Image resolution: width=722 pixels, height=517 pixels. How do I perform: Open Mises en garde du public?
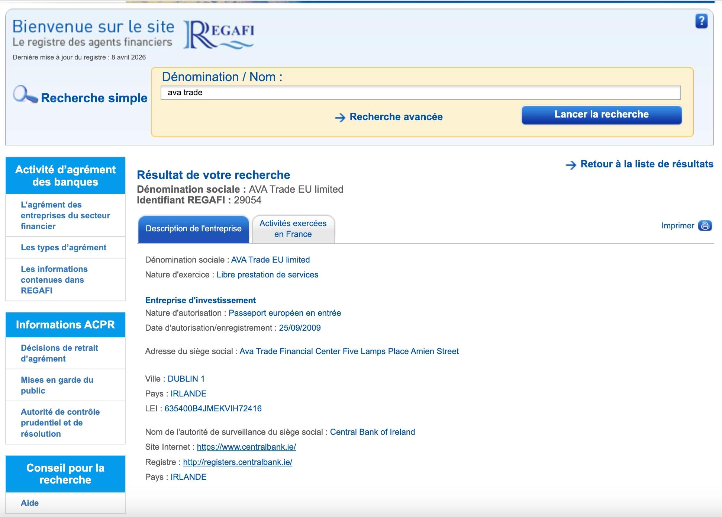point(57,385)
